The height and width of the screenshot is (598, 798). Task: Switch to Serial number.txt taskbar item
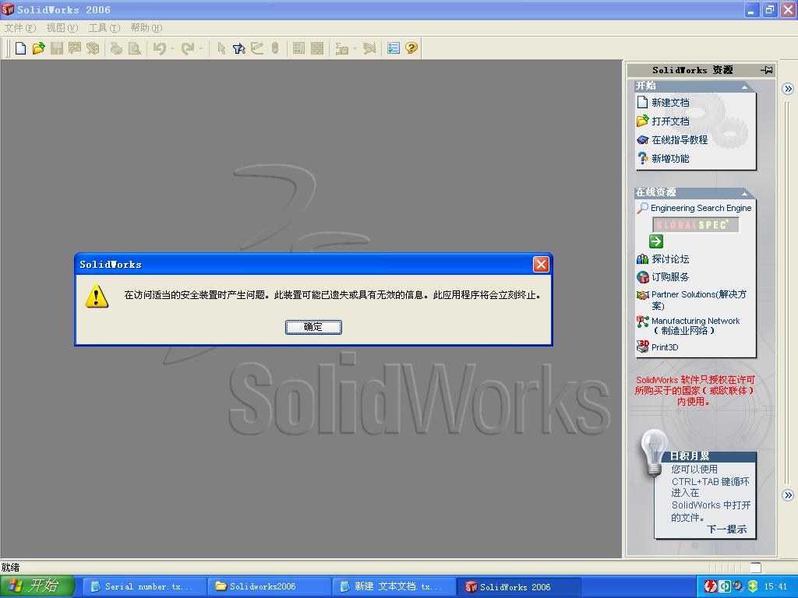[144, 587]
